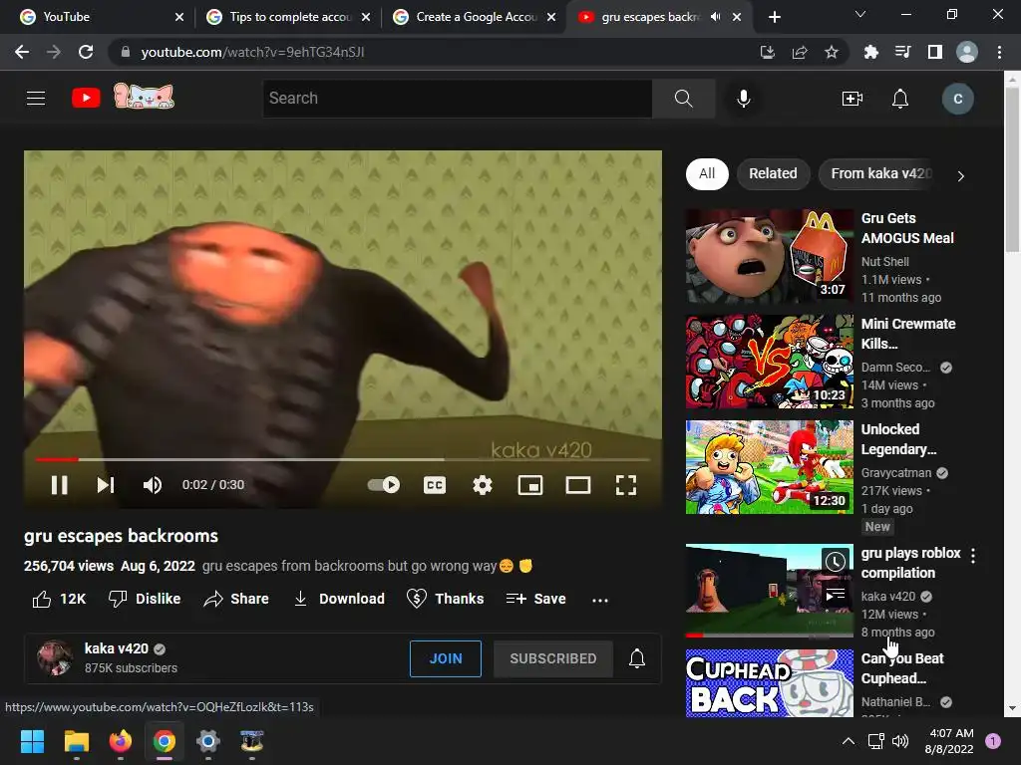Open more actions three-dot menu below video

coord(599,599)
